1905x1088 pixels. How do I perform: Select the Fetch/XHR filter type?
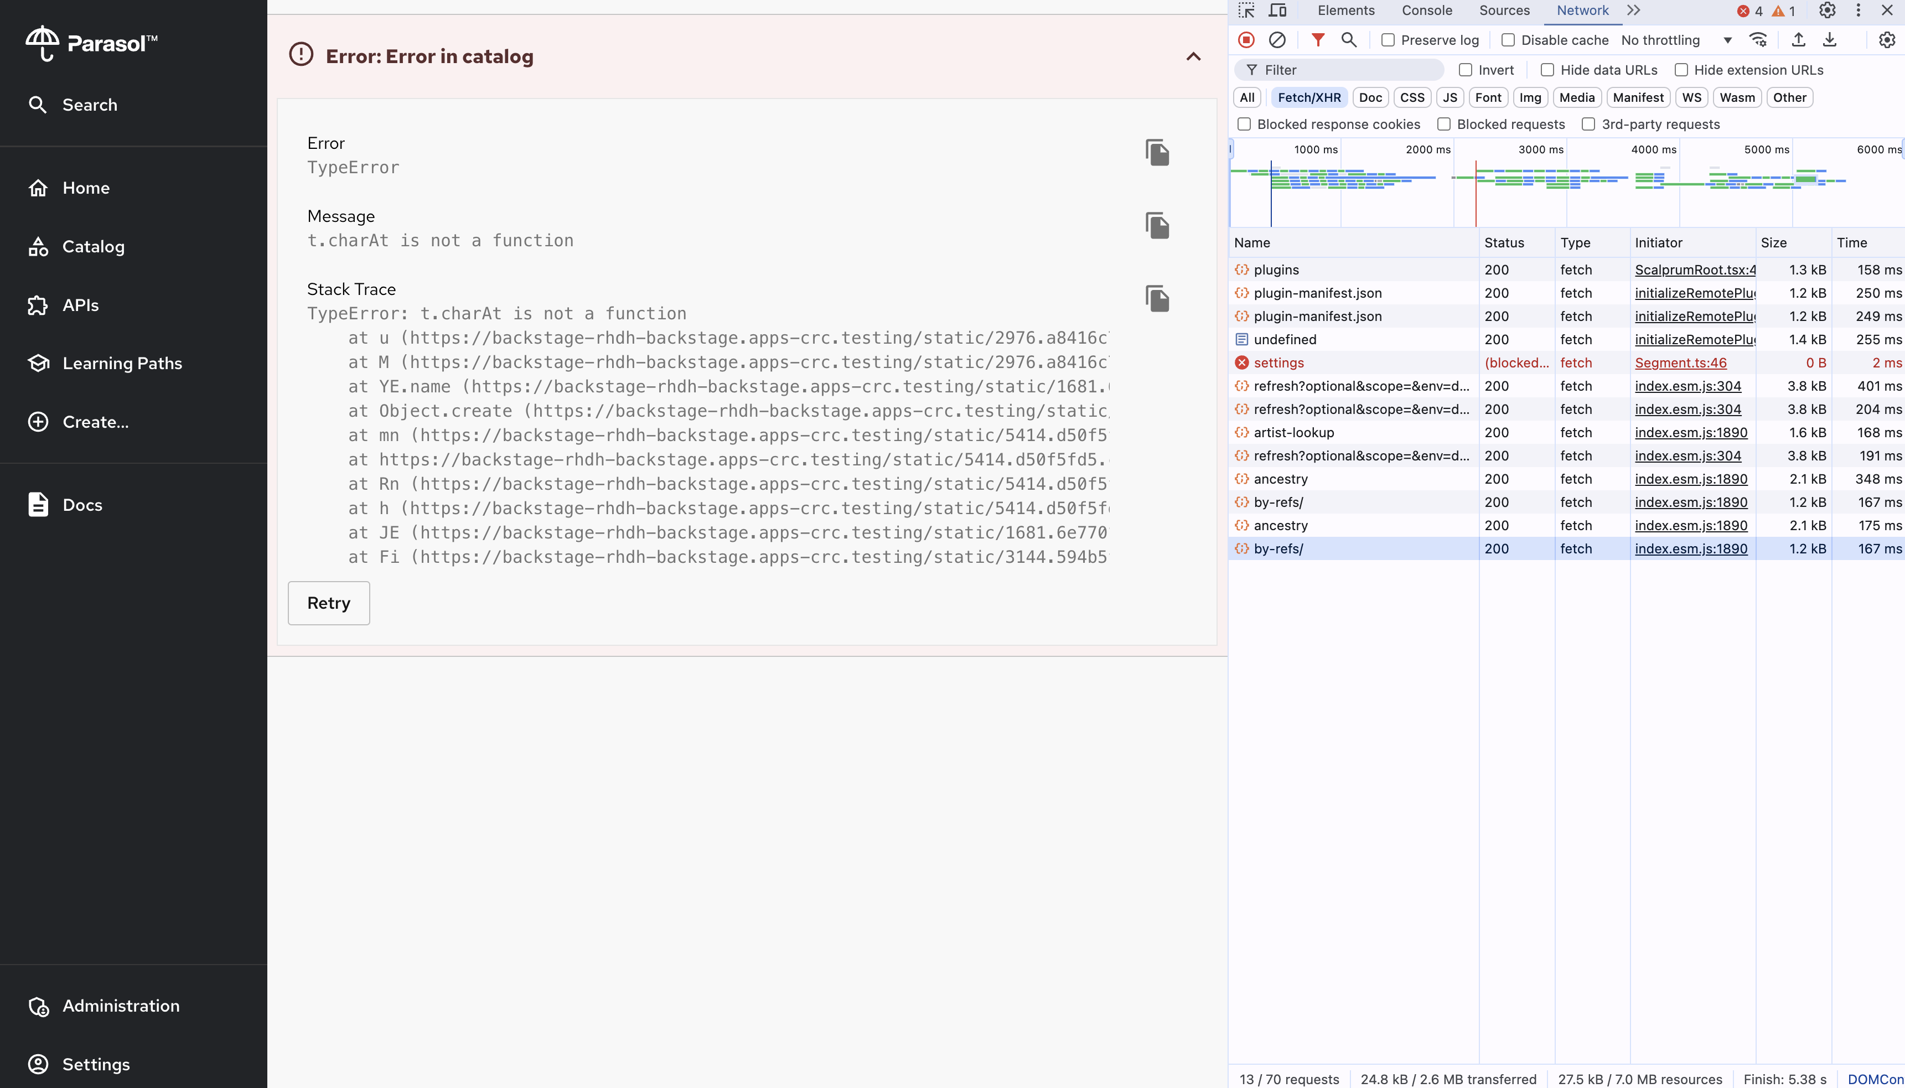tap(1308, 98)
